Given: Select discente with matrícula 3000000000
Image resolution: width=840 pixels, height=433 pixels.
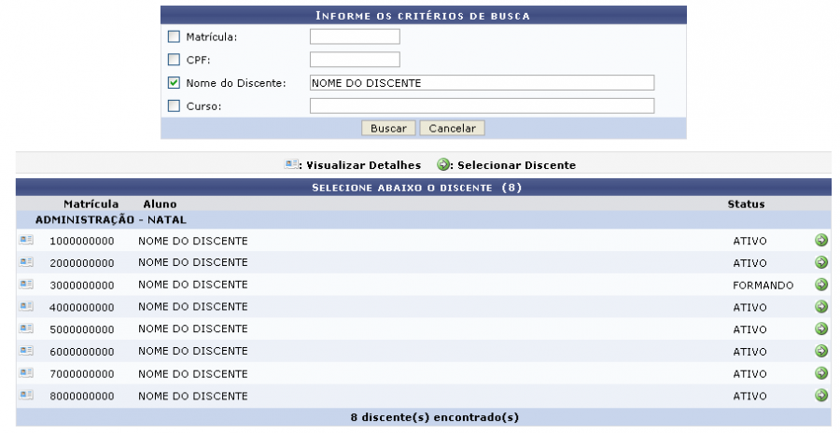Looking at the screenshot, I should [x=821, y=285].
